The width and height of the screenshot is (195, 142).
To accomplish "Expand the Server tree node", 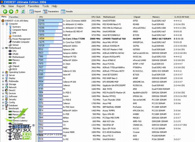I will click(x=3, y=75).
